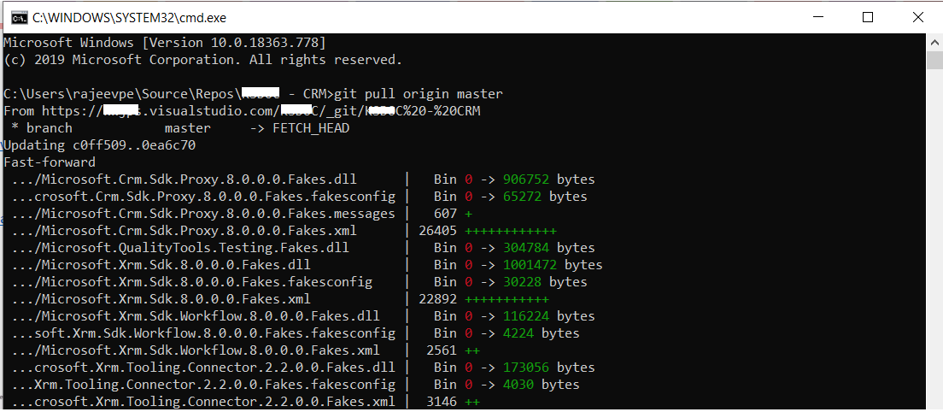This screenshot has height=412, width=943.
Task: Click file name Microsoft.Xrm.Sdk.8.0.0.0.Fakes.fakesconfig
Action: click(x=192, y=281)
